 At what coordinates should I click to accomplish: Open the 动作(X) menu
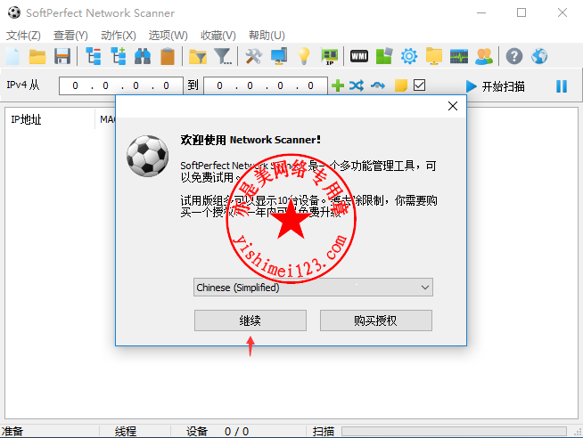point(119,36)
